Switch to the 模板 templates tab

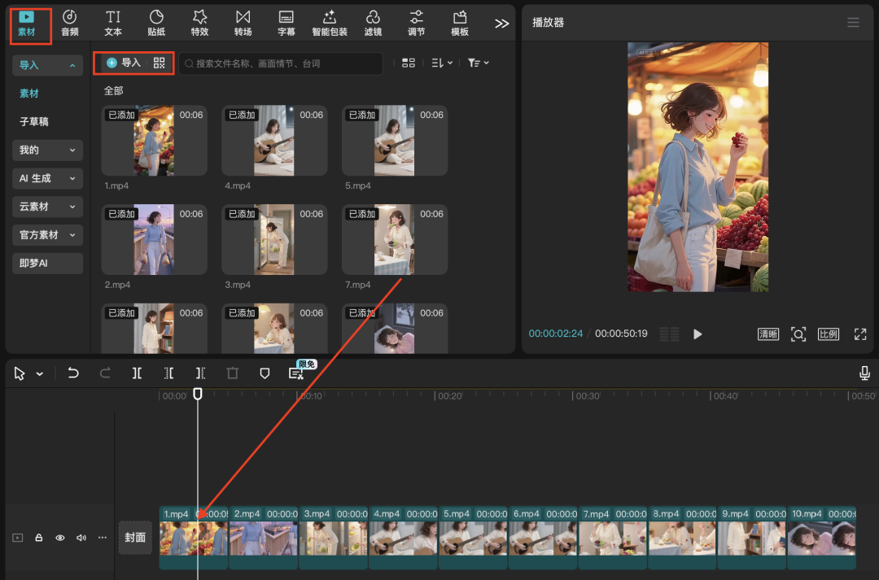point(460,22)
